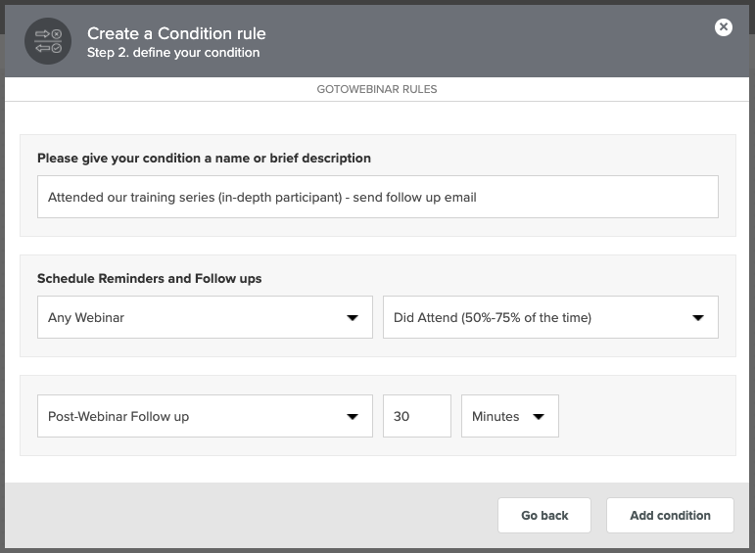This screenshot has width=755, height=553.
Task: Focus the delay field showing 30
Action: pos(417,416)
